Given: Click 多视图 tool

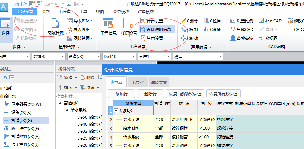Looking at the screenshot, I should coord(268,38).
